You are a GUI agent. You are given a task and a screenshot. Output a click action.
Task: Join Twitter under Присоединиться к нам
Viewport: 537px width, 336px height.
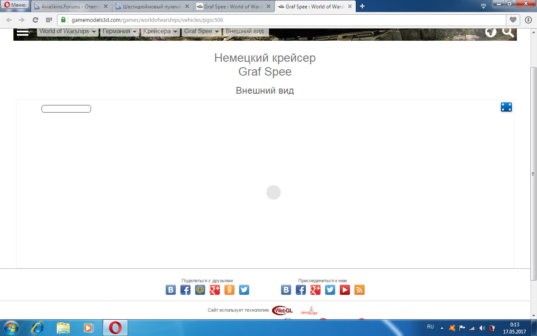pyautogui.click(x=330, y=290)
